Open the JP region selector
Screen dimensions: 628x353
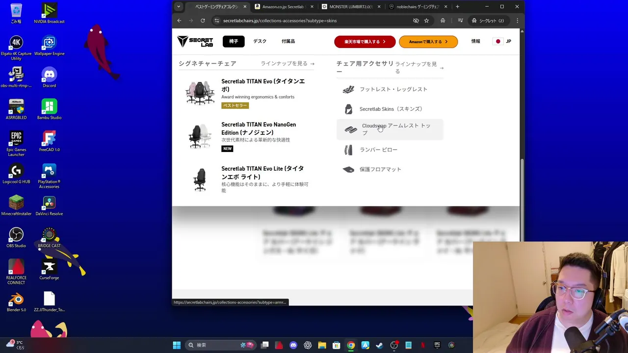click(503, 42)
